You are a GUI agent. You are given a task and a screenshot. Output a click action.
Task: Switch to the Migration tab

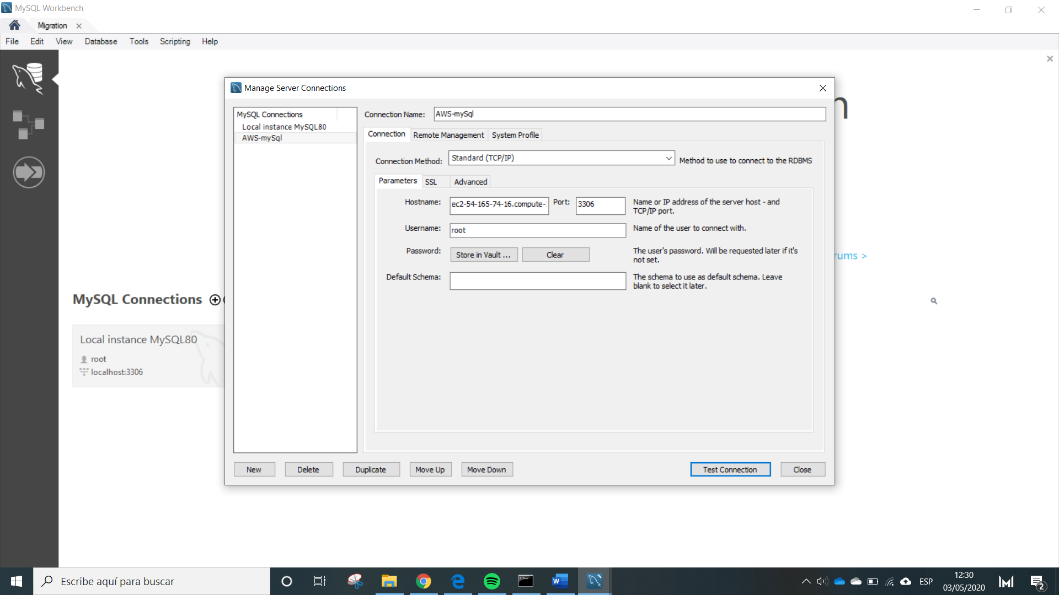(x=52, y=26)
